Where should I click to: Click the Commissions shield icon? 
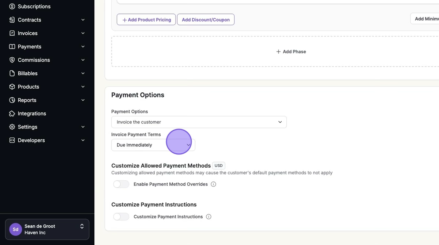[12, 60]
